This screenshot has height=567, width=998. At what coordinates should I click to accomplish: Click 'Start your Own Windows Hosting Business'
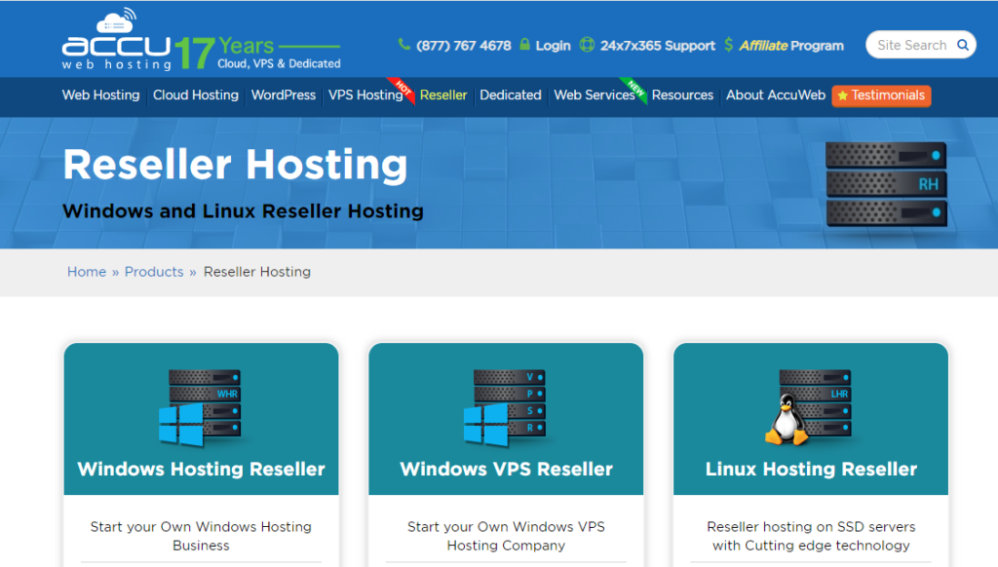(x=201, y=536)
